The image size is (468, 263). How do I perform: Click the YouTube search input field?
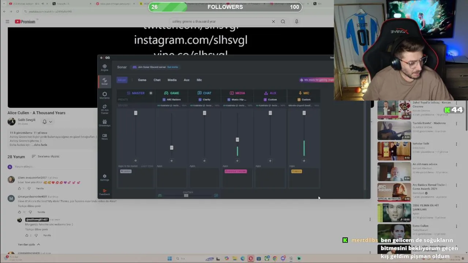click(219, 22)
